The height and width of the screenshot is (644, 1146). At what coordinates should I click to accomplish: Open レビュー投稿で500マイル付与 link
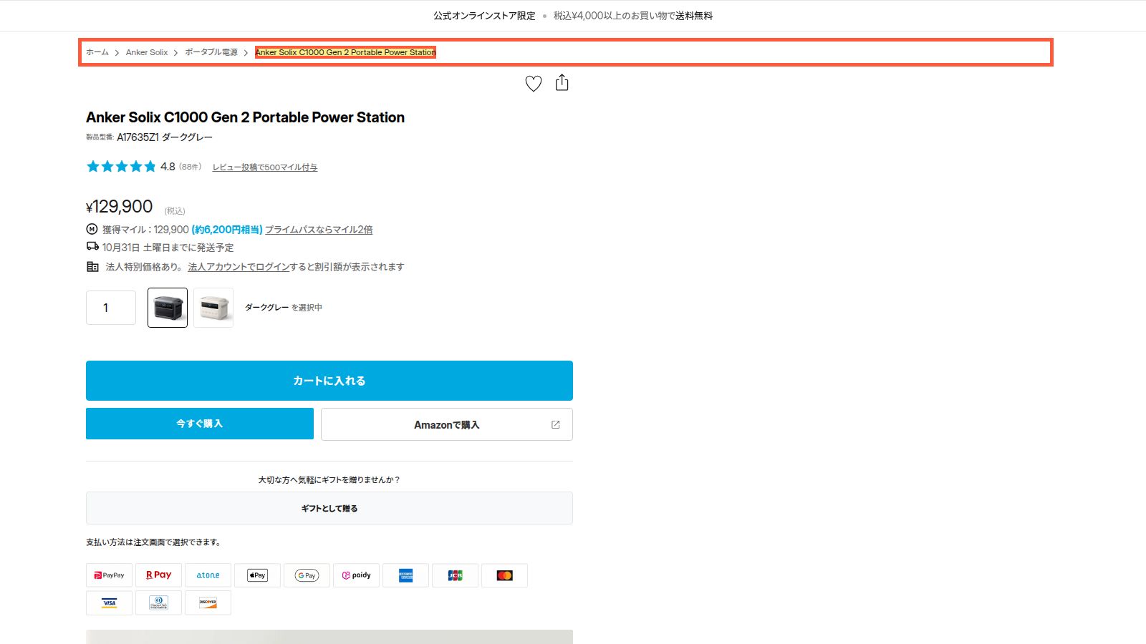click(x=265, y=167)
